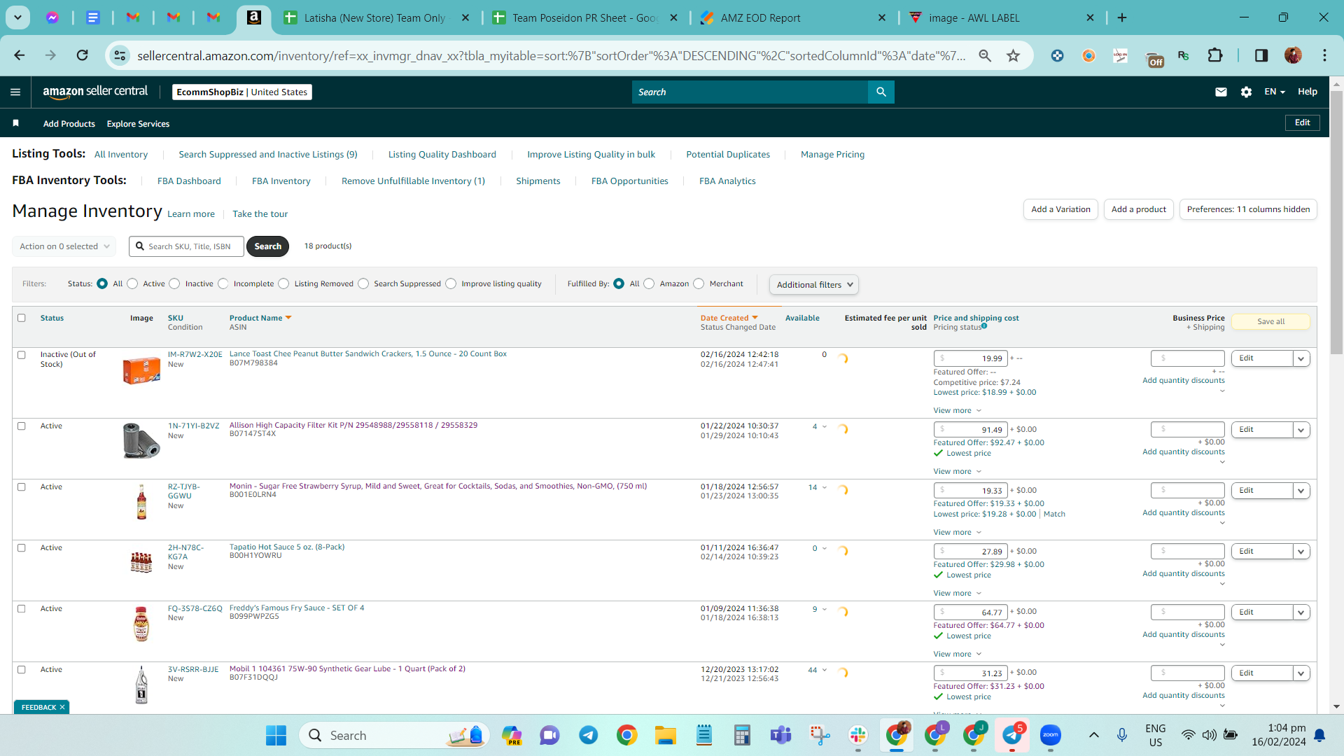The image size is (1344, 756).
Task: Check the Lance Toast Chee row checkbox
Action: coord(21,355)
